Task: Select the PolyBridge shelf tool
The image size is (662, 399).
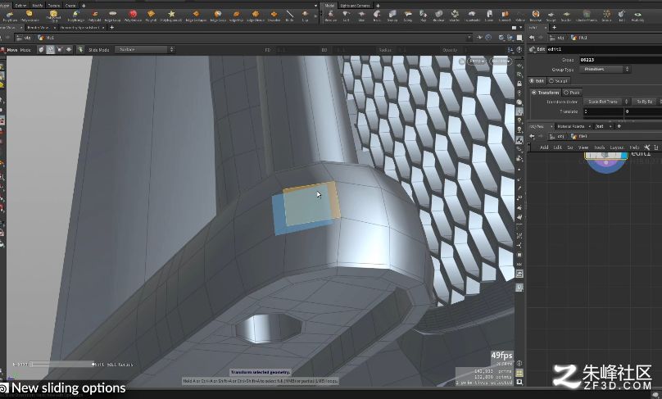Action: [x=75, y=16]
